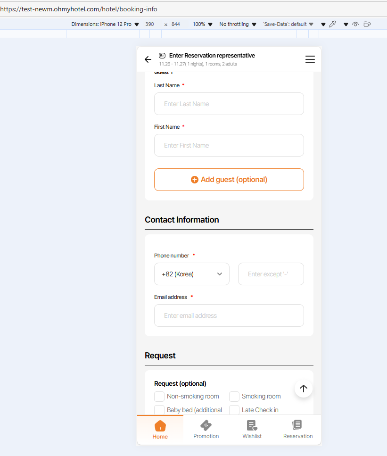The height and width of the screenshot is (456, 387).
Task: Click the phone number input field
Action: [x=271, y=274]
